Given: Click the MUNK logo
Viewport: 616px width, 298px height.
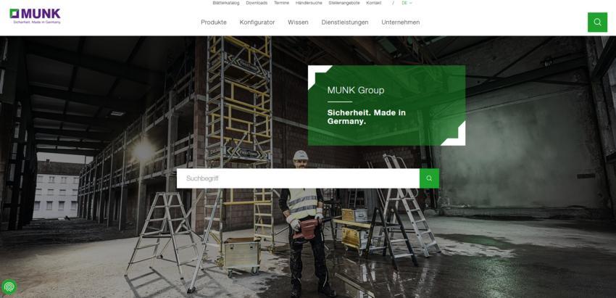Looking at the screenshot, I should pos(36,17).
